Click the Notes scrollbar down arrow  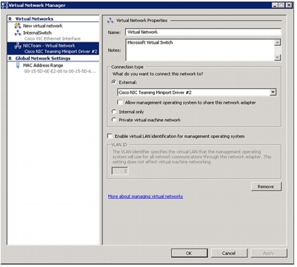click(277, 57)
